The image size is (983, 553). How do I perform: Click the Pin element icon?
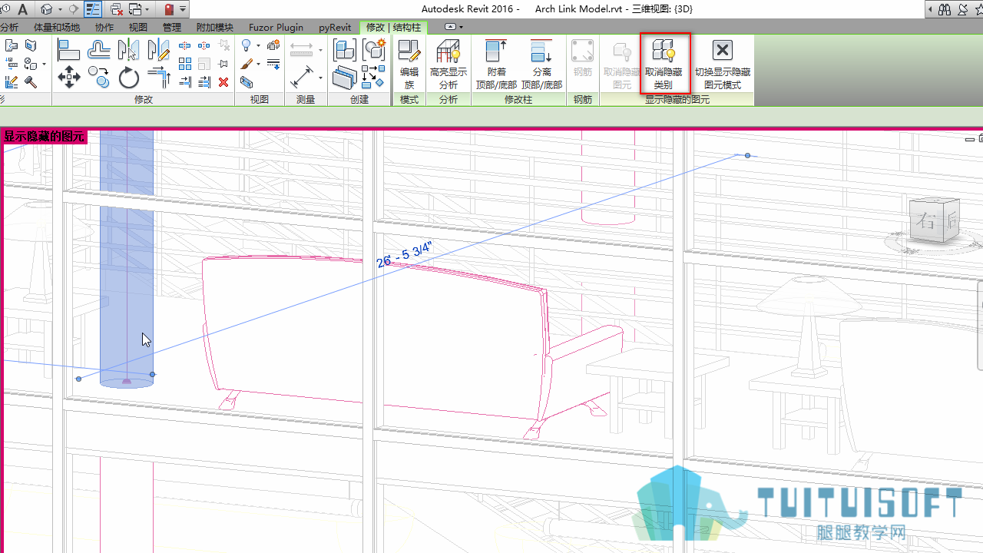223,65
